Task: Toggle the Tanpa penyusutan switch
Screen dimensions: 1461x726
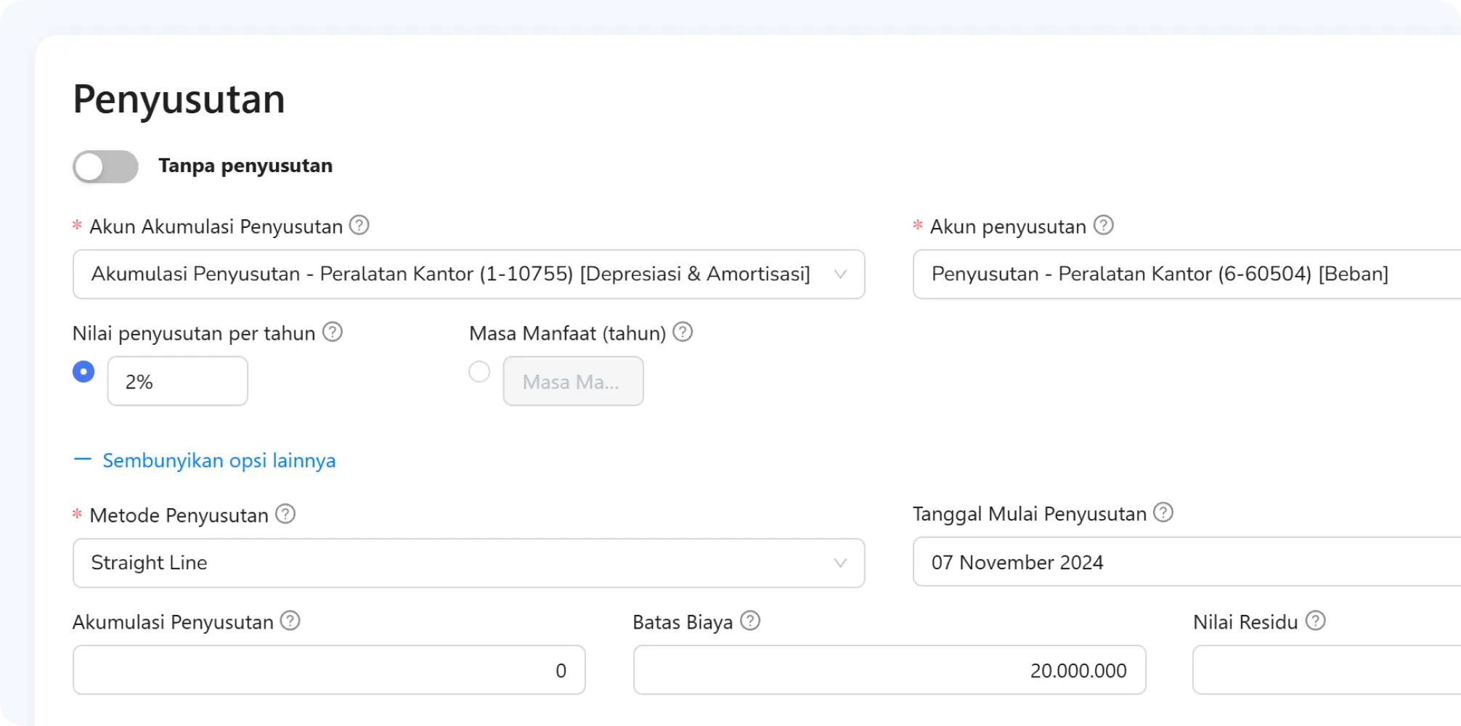Action: pos(105,166)
